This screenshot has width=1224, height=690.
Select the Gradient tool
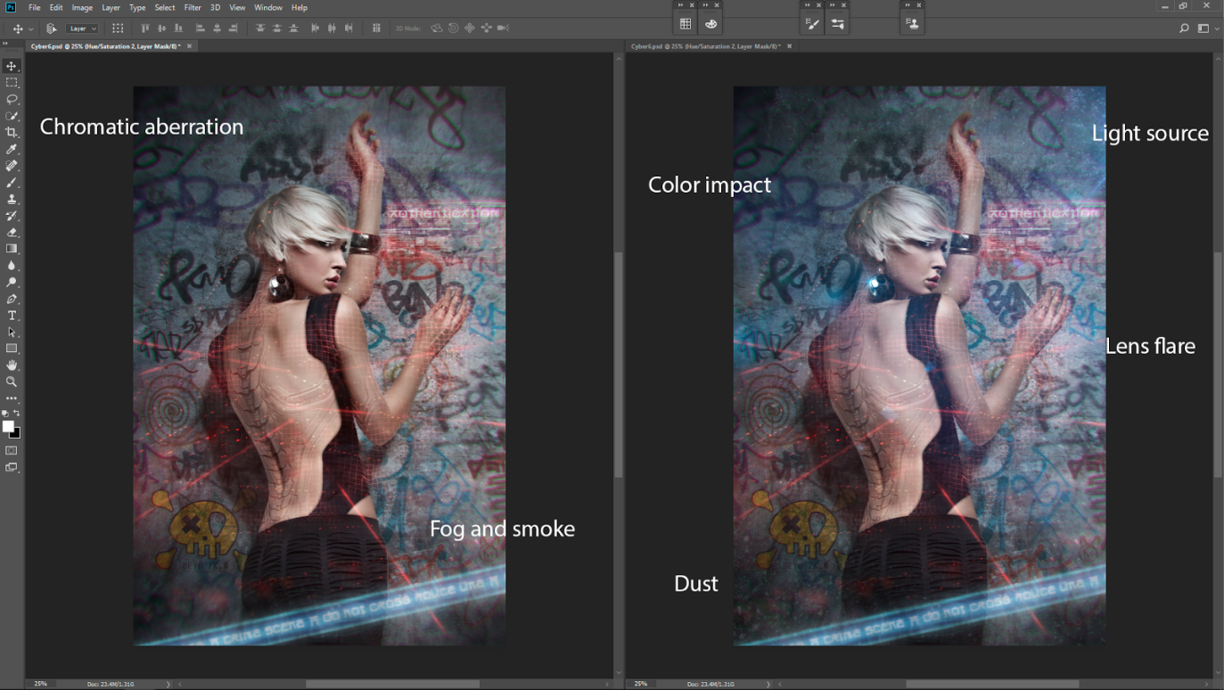tap(12, 249)
